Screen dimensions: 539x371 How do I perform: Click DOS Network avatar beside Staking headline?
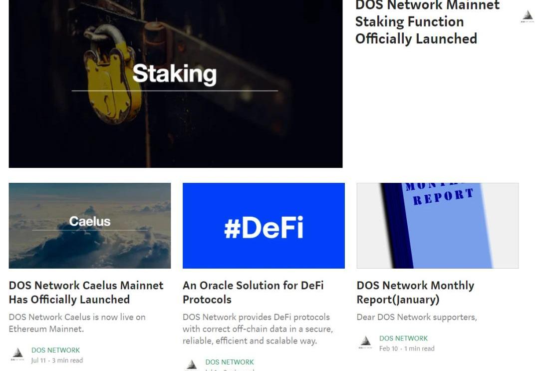tap(528, 16)
